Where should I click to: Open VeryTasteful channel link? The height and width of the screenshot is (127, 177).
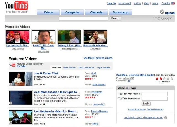coord(18,49)
